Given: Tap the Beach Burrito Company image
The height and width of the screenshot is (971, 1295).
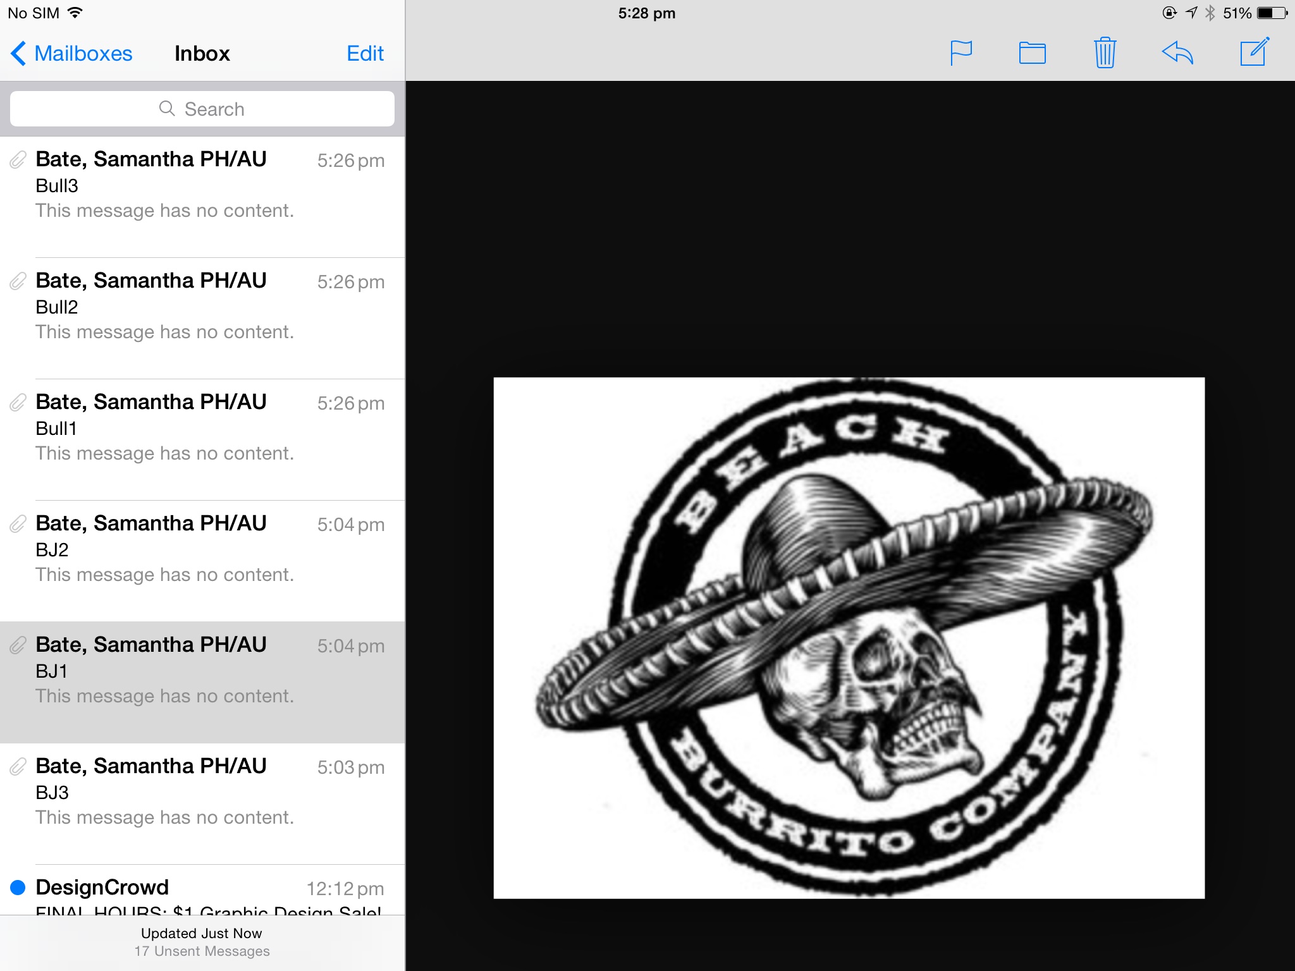Looking at the screenshot, I should (849, 637).
